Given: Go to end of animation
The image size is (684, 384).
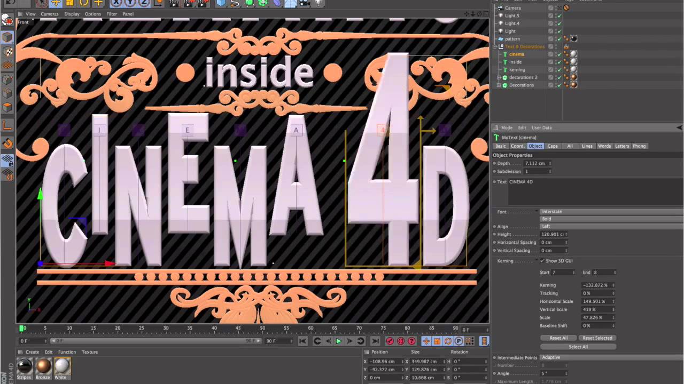Looking at the screenshot, I should (375, 341).
